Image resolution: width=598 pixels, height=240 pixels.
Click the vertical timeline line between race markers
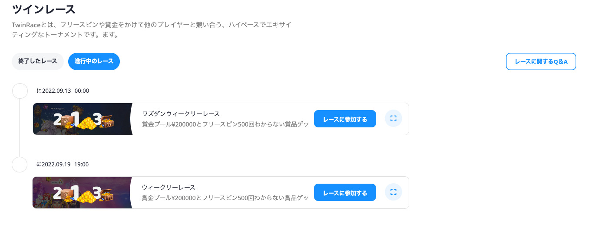(20, 128)
